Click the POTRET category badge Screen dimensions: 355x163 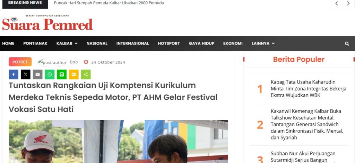pyautogui.click(x=20, y=62)
